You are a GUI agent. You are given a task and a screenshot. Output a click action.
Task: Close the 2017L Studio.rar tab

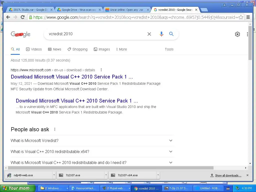[51, 10]
